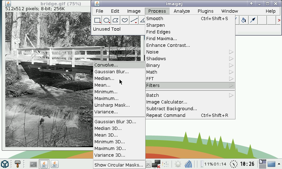Click the taskbar tray up-arrow expander

click(x=279, y=164)
